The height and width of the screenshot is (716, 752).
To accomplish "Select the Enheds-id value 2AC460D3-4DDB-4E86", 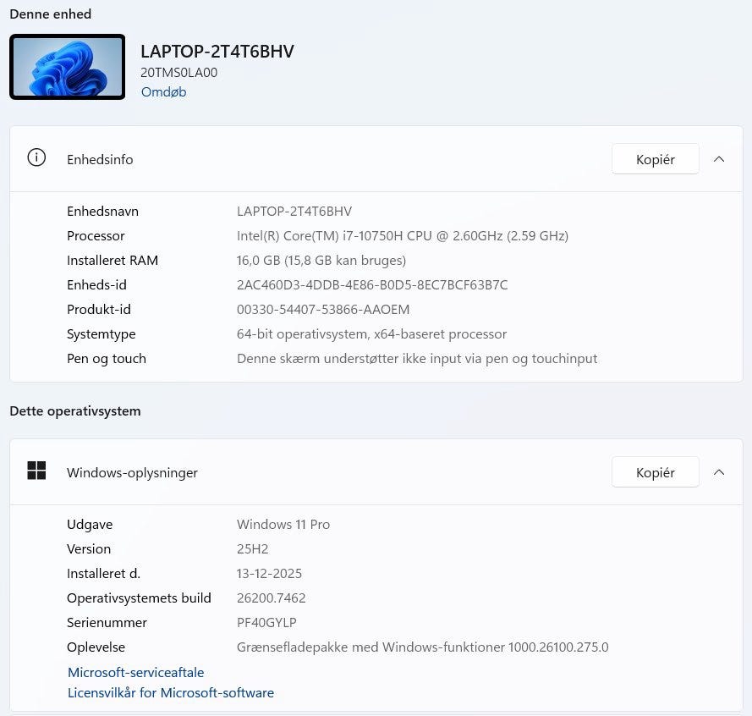I will (x=372, y=284).
